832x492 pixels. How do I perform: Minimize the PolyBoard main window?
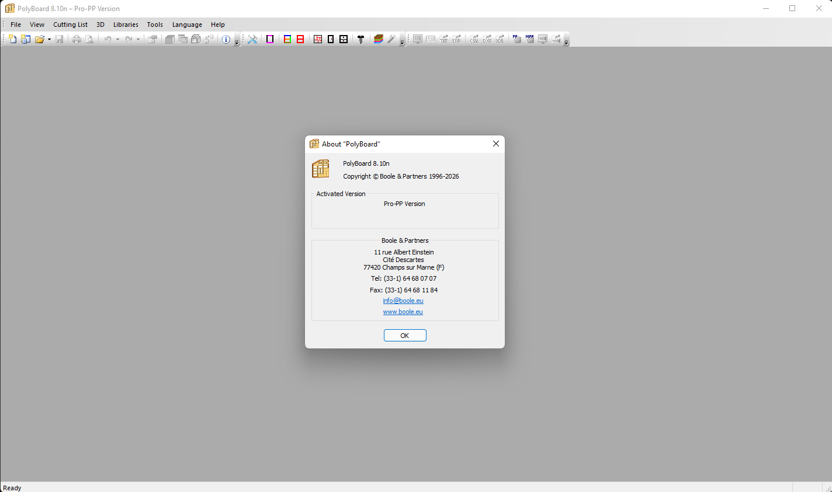pos(766,8)
